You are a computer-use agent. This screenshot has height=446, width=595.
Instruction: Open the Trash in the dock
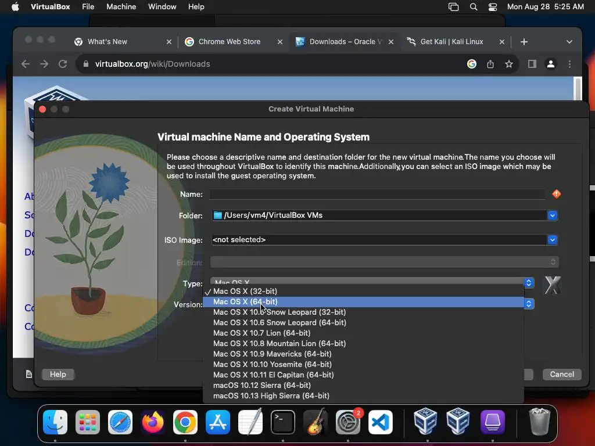point(539,422)
